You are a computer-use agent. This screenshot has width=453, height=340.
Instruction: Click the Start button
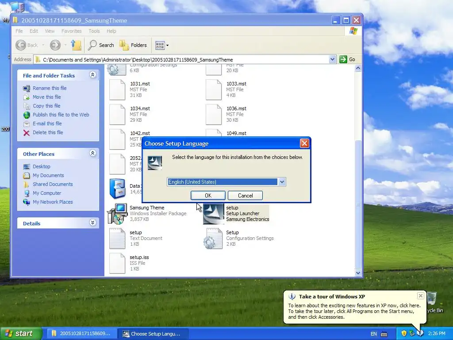[21, 334]
